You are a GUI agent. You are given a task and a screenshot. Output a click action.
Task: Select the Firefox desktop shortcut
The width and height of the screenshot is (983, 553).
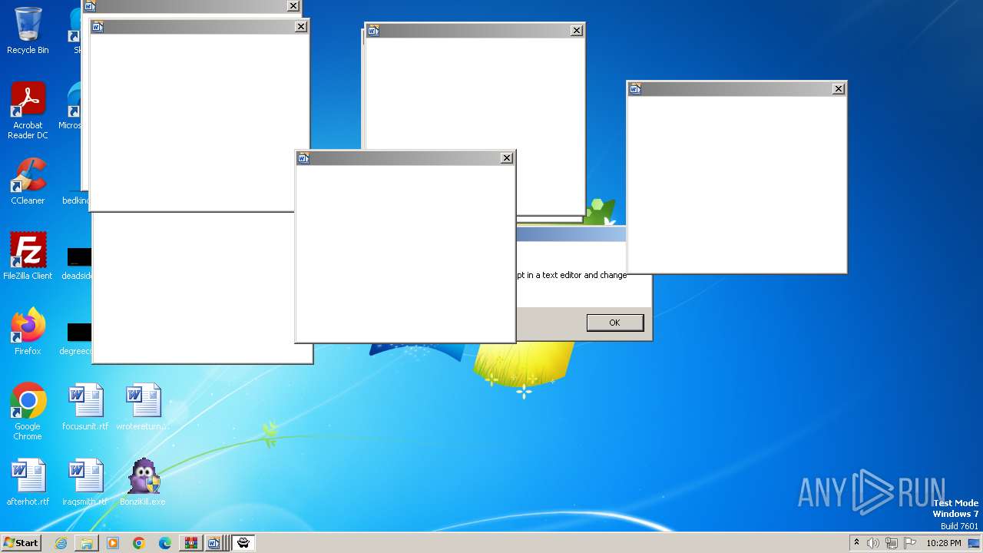pyautogui.click(x=28, y=332)
